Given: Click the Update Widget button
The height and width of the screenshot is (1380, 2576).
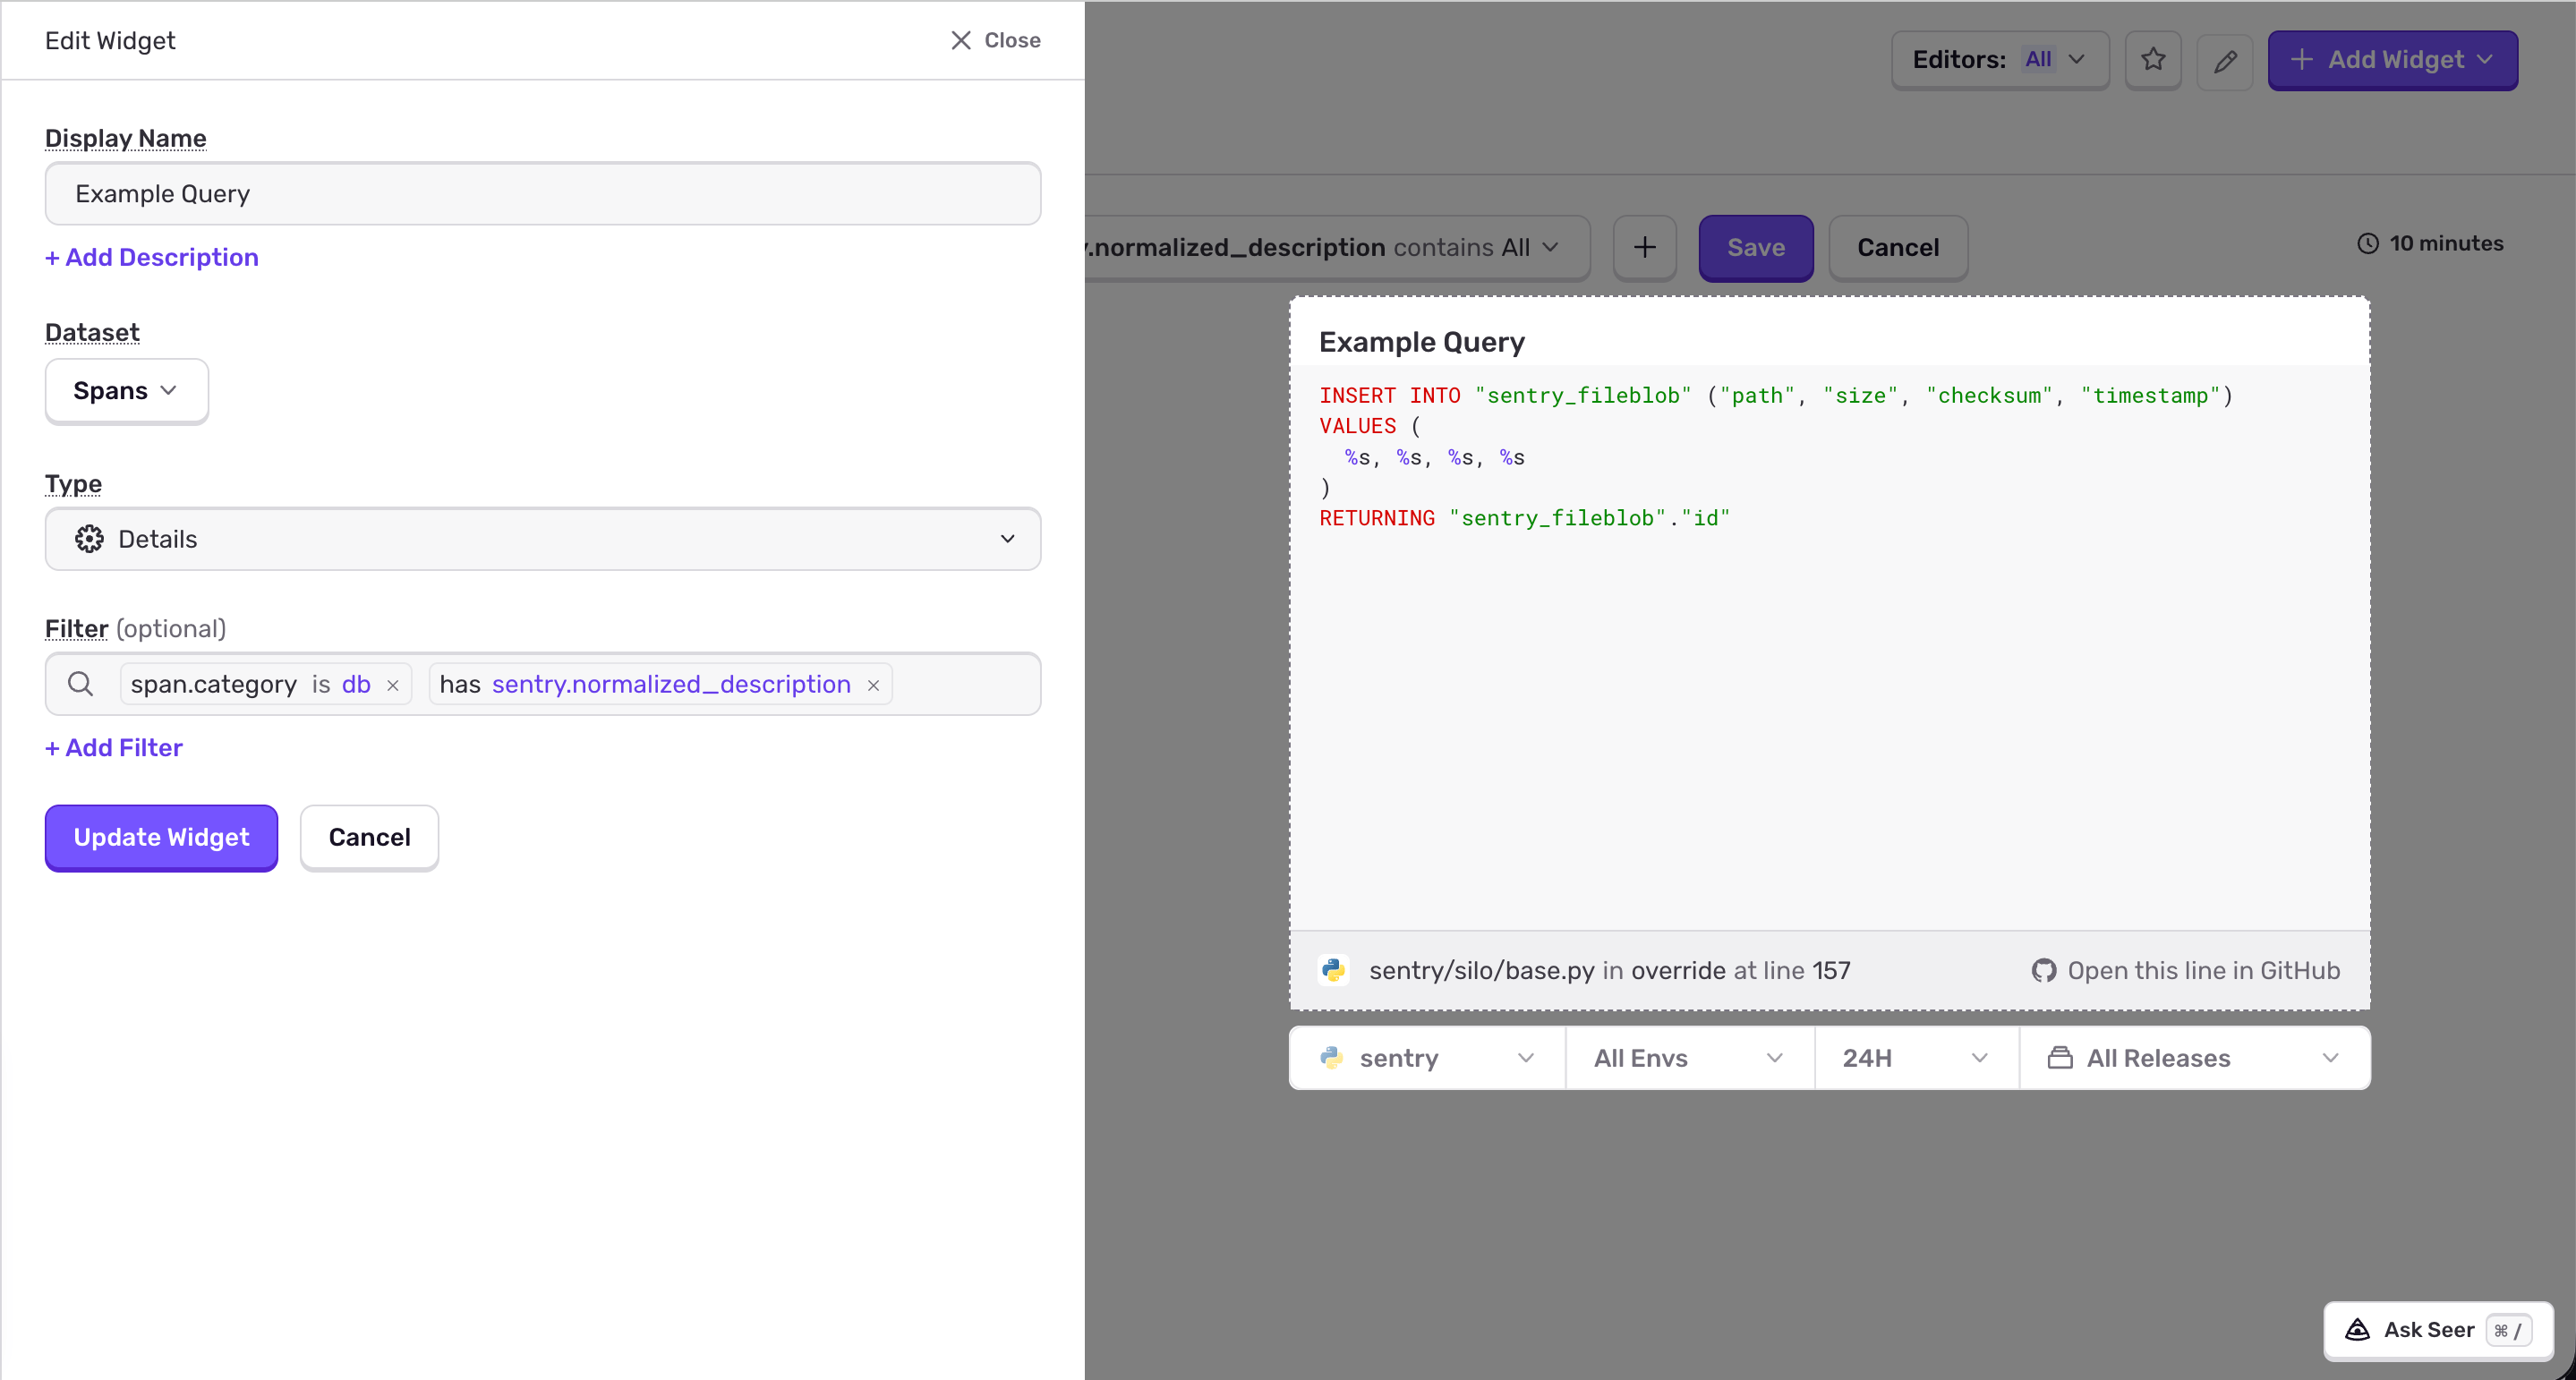Looking at the screenshot, I should (161, 837).
